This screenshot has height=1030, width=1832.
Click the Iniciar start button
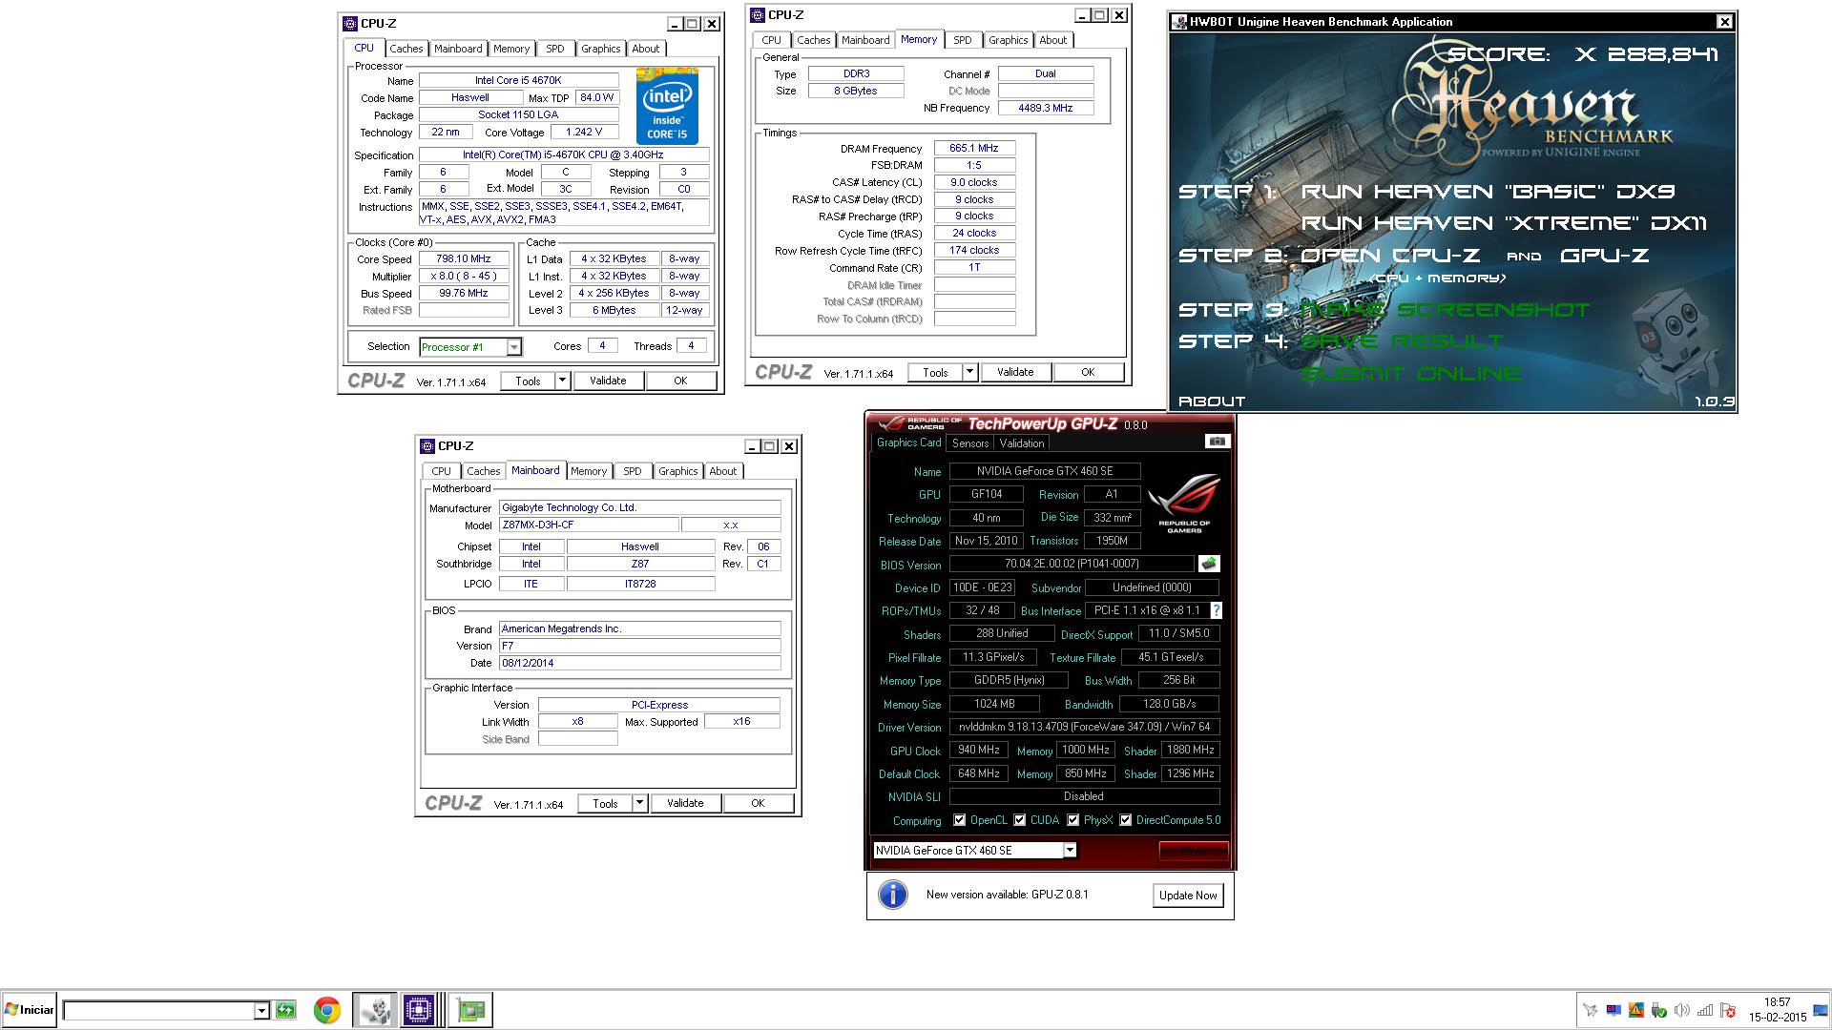coord(30,1010)
